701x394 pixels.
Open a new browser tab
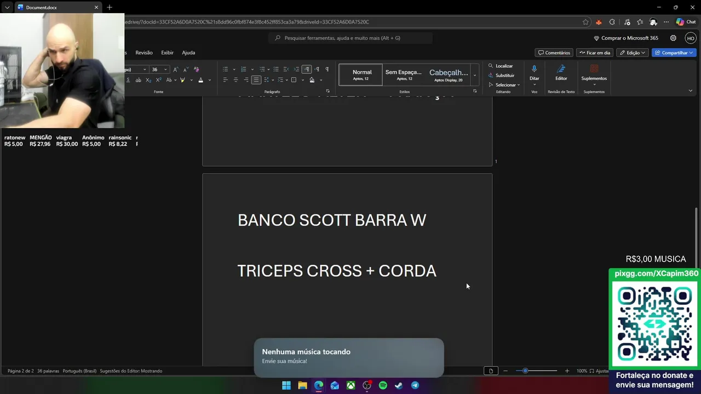(x=110, y=8)
